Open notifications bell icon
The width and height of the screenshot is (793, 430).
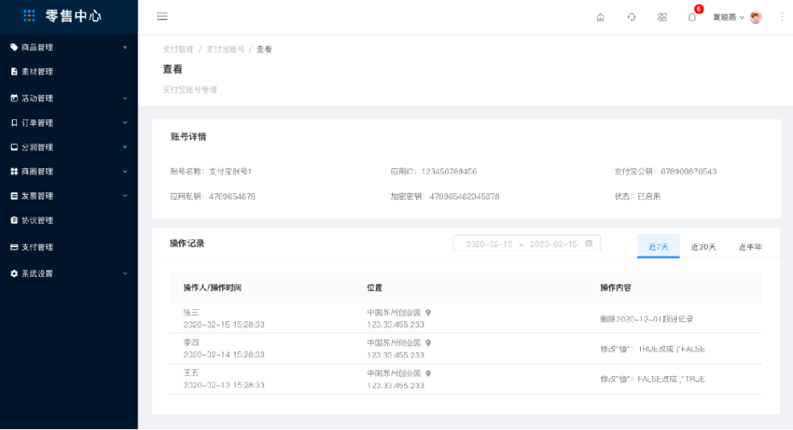[692, 17]
